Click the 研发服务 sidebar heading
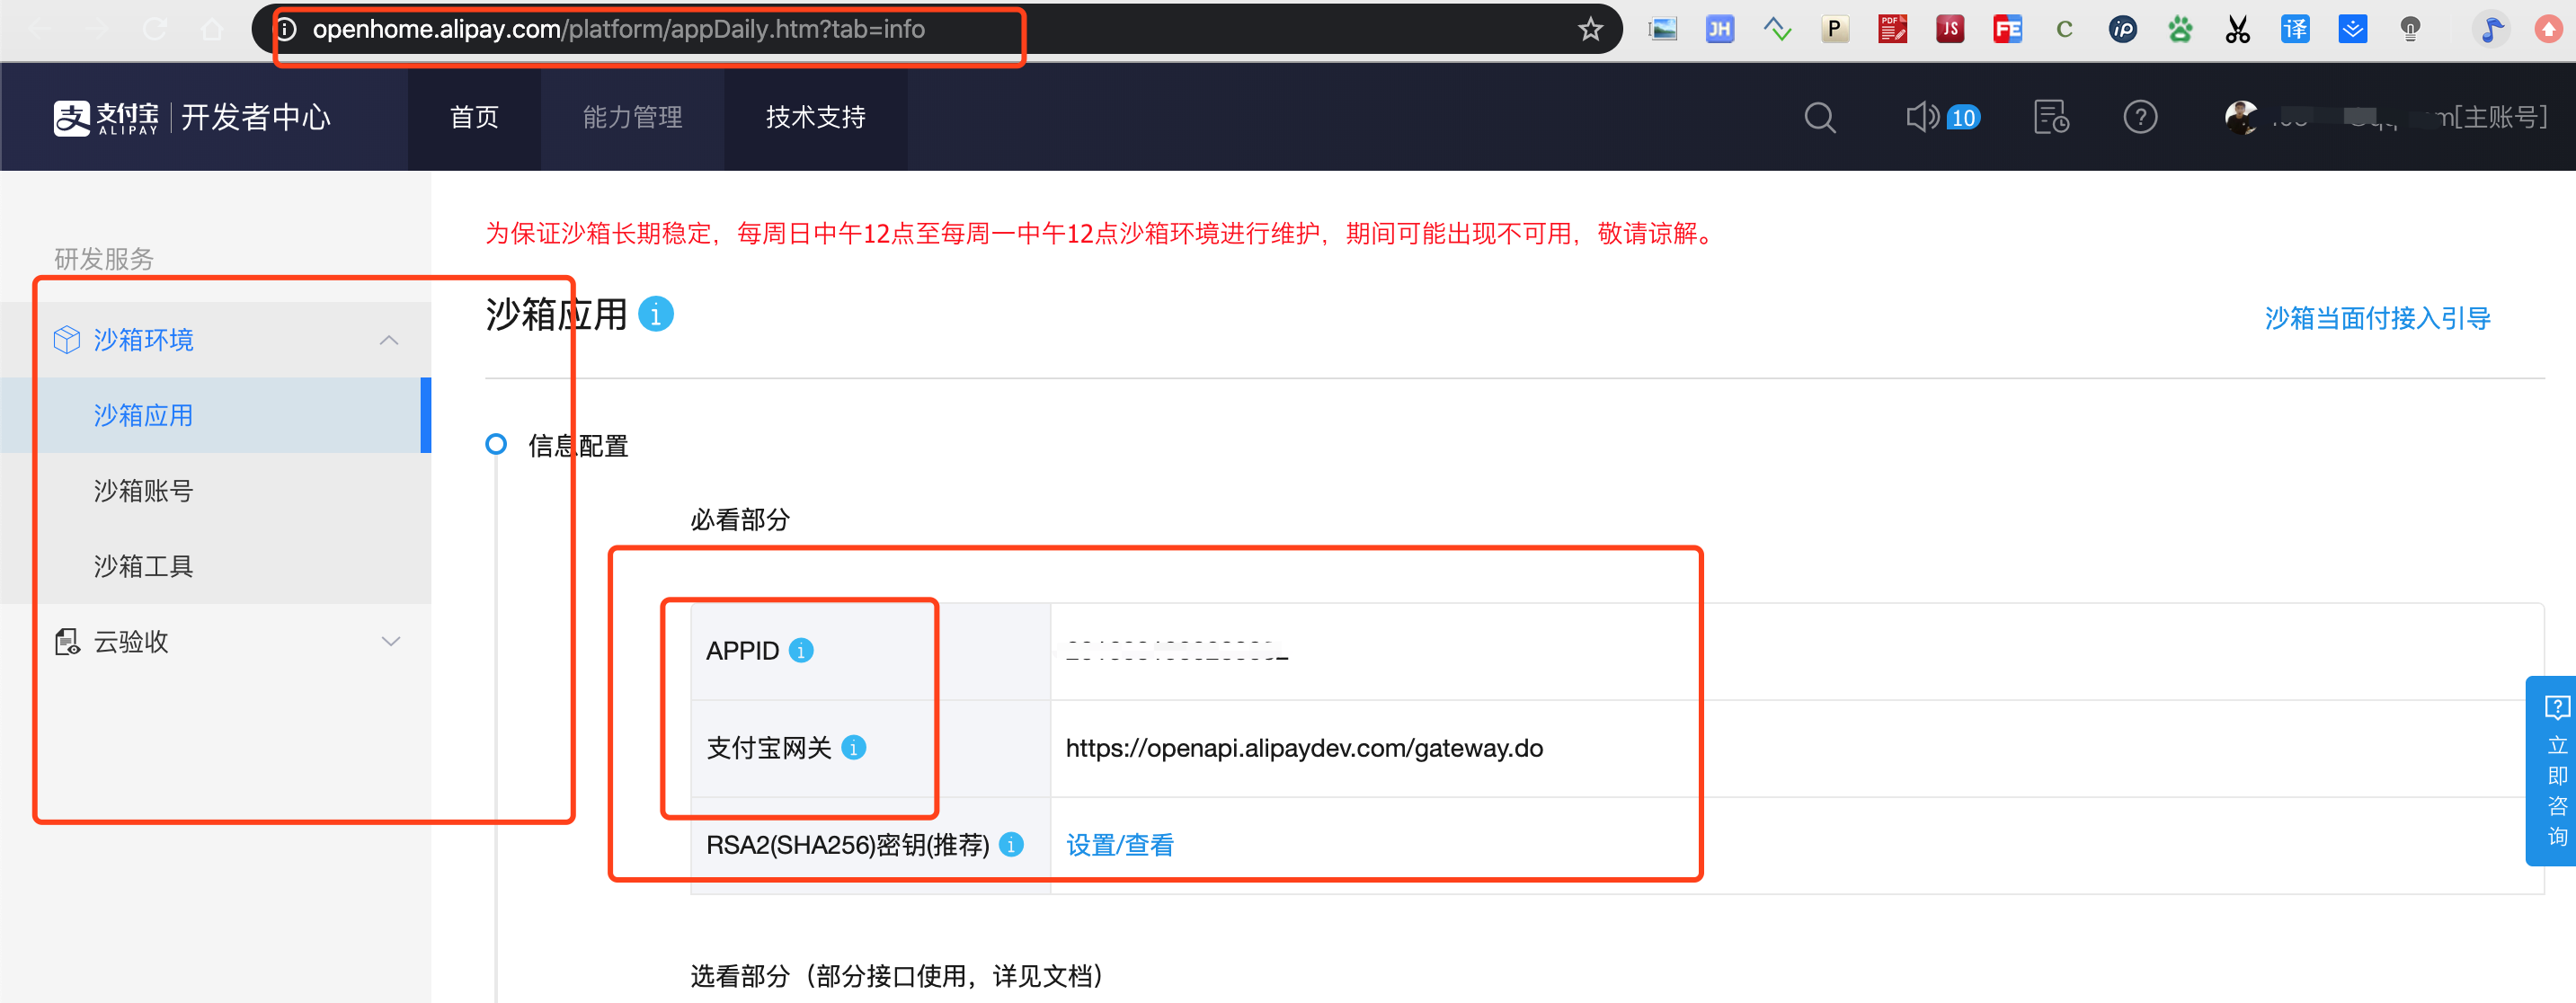Viewport: 2576px width, 1003px height. pos(104,259)
